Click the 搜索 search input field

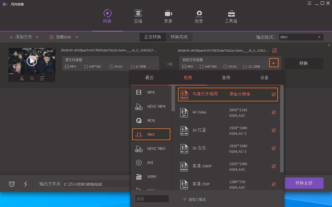152,199
